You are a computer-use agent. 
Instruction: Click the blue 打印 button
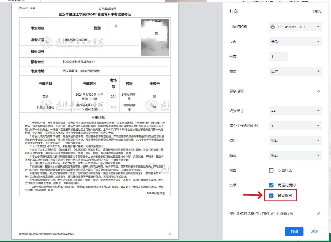pyautogui.click(x=294, y=232)
